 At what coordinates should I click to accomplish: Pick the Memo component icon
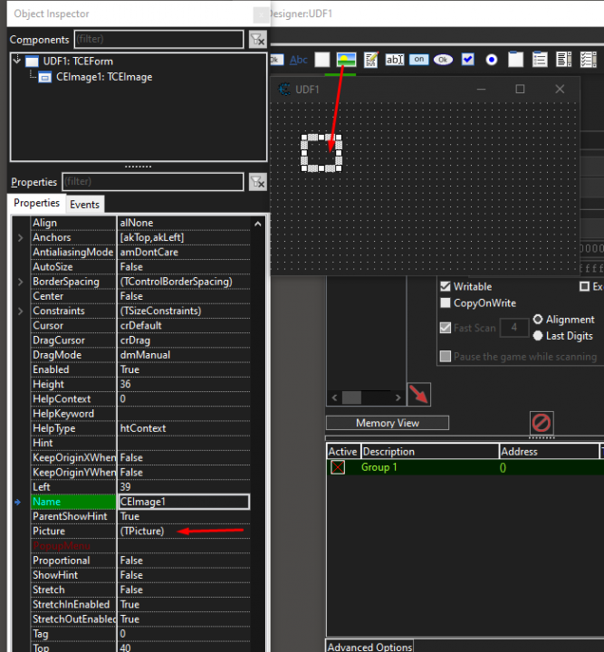tap(371, 60)
